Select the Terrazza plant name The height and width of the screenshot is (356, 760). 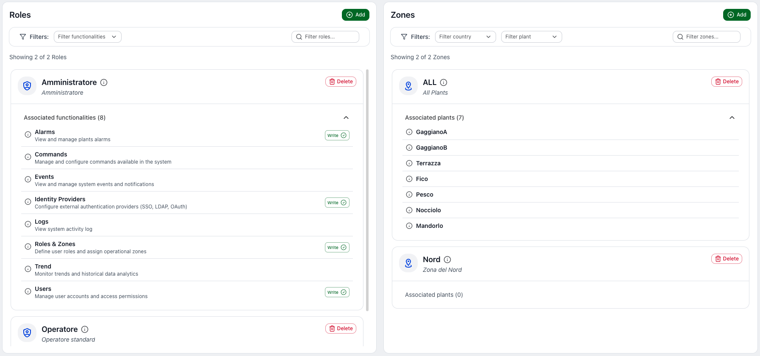(x=428, y=163)
